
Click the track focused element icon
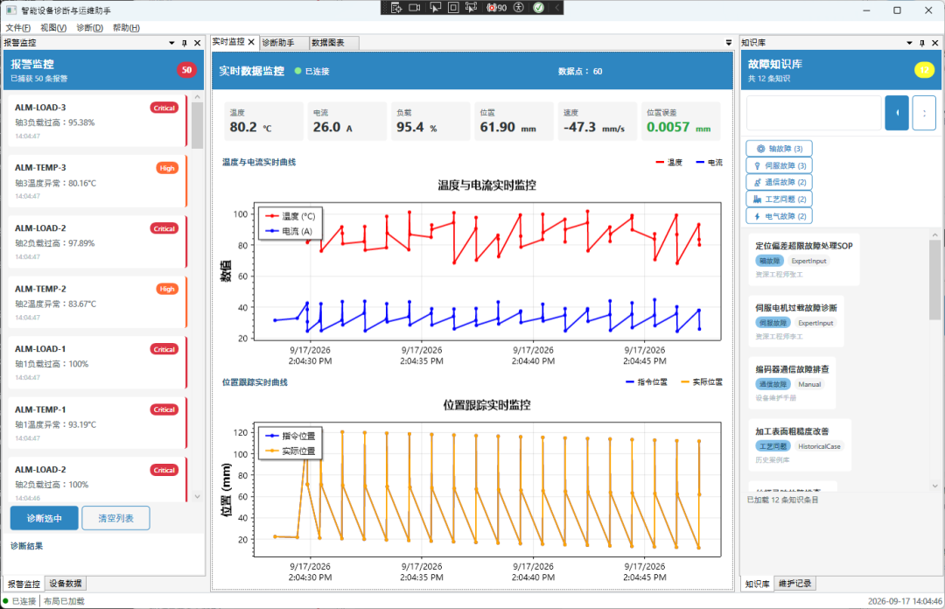point(472,8)
